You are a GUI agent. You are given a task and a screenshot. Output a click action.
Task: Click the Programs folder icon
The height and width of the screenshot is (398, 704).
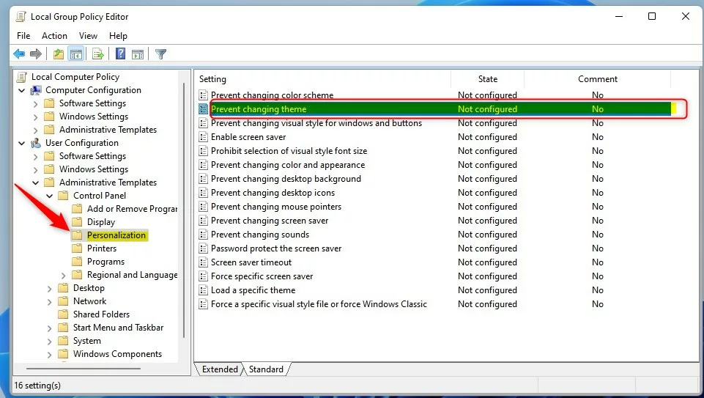(77, 262)
